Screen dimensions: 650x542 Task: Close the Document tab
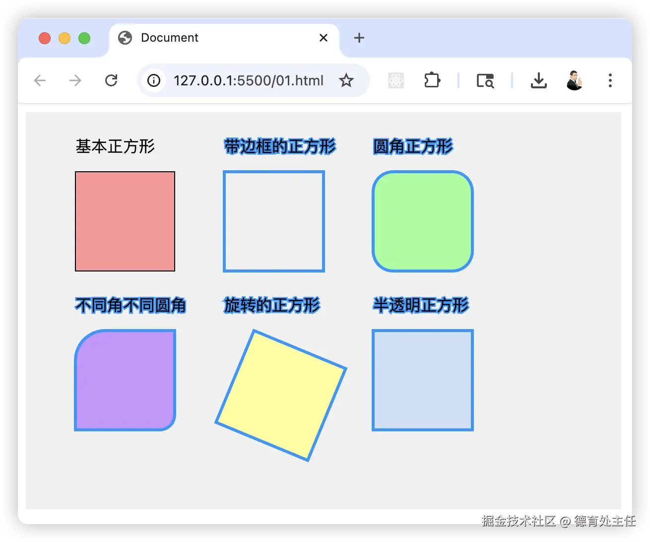pos(324,38)
